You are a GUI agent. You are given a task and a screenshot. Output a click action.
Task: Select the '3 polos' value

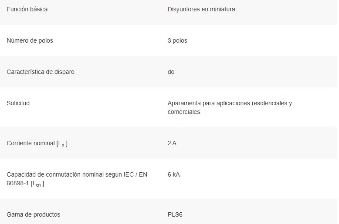[x=177, y=40]
